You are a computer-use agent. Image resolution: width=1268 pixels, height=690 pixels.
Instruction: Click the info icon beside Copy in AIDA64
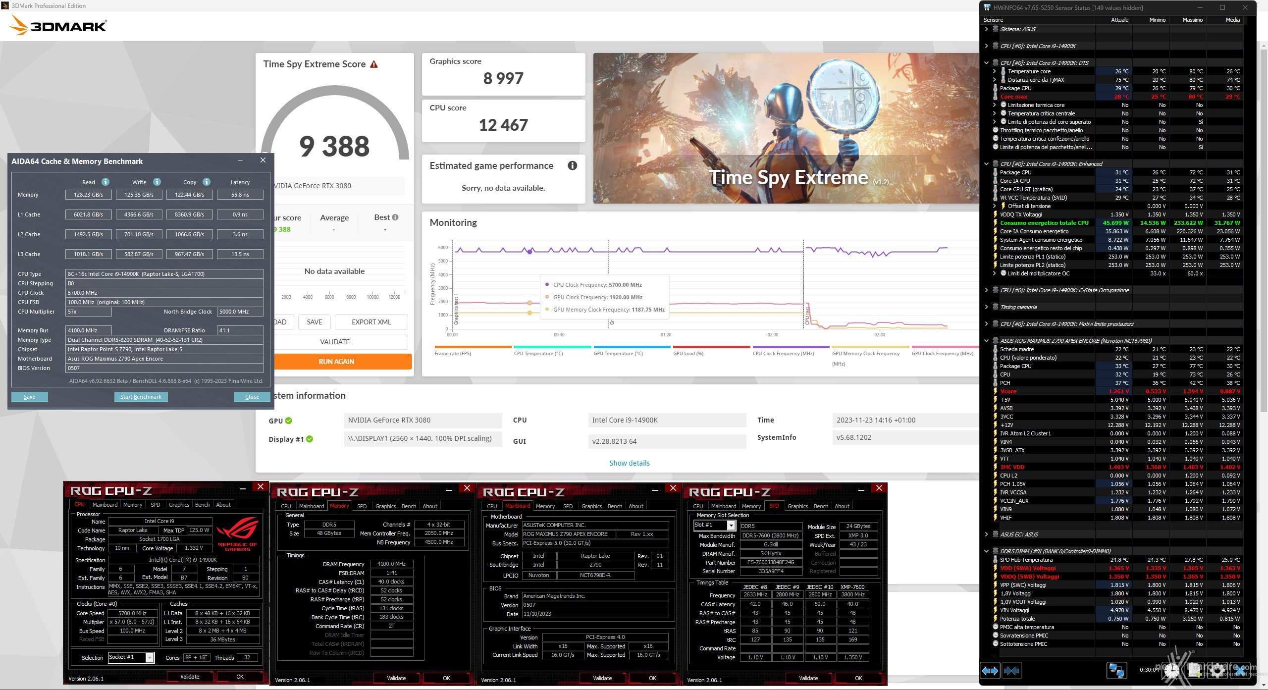[x=207, y=182]
